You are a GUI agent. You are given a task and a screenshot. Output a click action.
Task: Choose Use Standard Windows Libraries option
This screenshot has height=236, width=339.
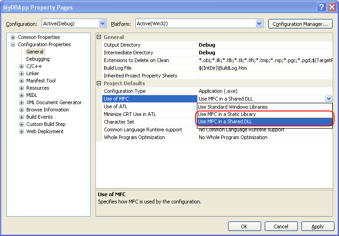233,107
